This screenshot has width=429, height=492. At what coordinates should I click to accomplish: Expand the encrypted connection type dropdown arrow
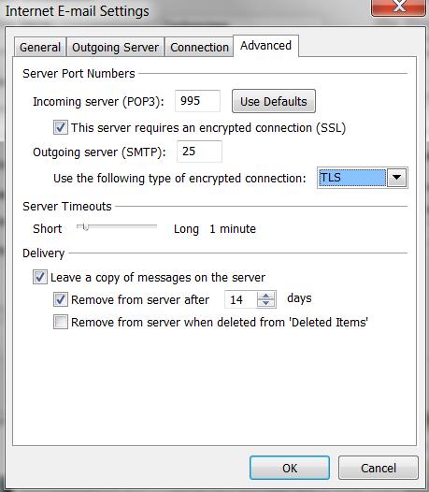[x=396, y=178]
